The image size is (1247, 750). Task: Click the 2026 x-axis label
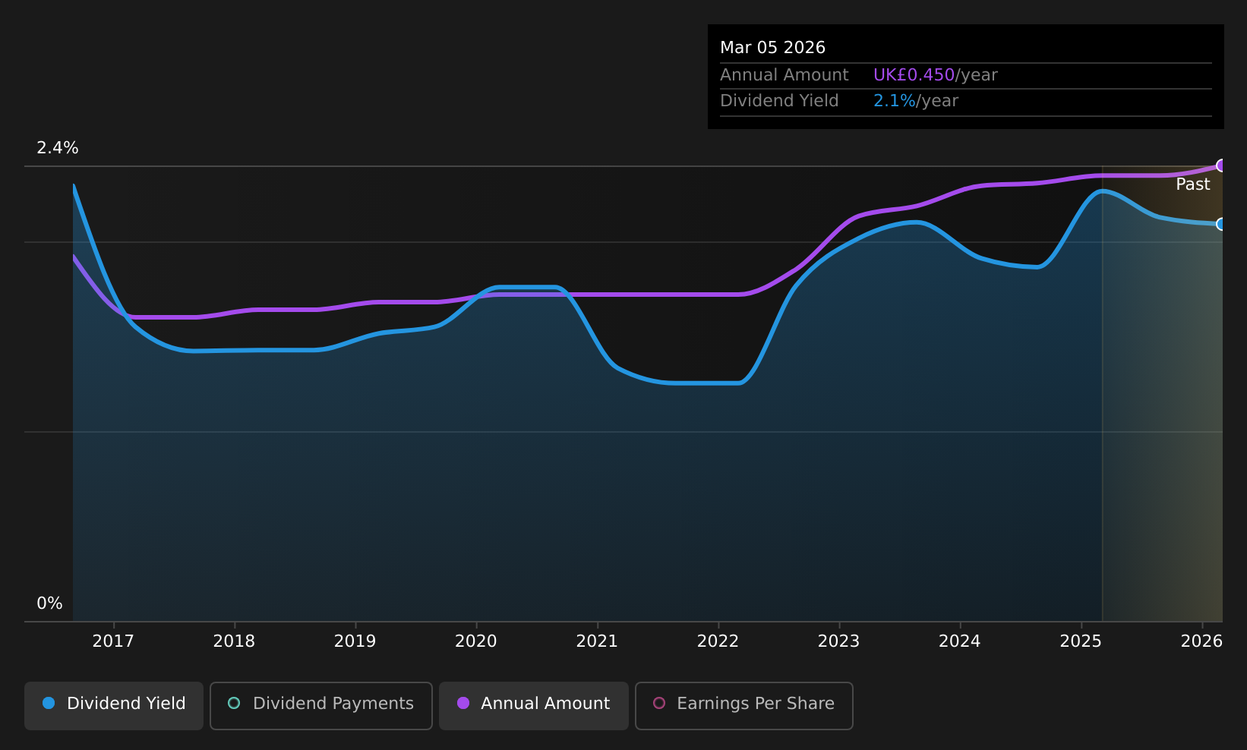[1201, 641]
